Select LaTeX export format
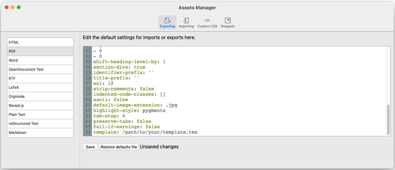This screenshot has width=395, height=170. [x=40, y=88]
